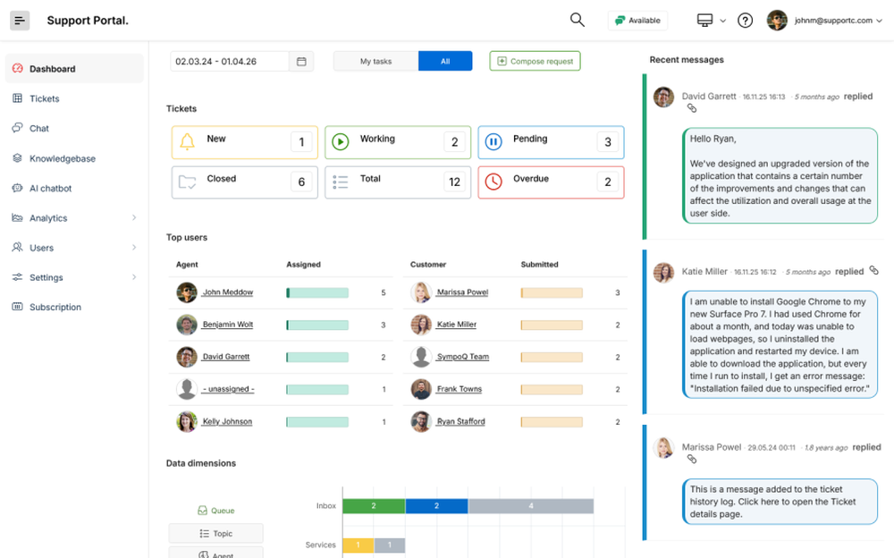
Task: Open the Subscription page
Action: coord(57,307)
